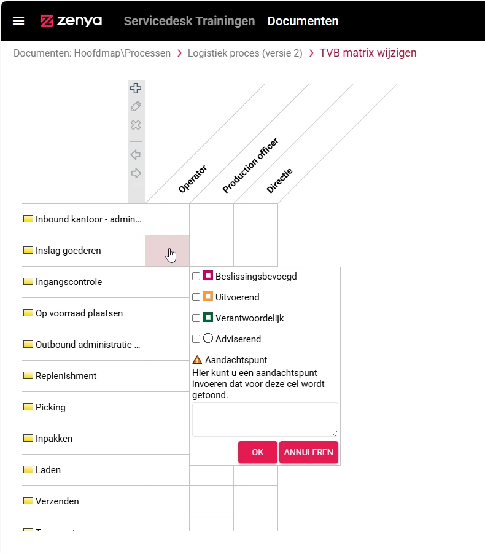
Task: Click the aandachtspunt text area
Action: (265, 420)
